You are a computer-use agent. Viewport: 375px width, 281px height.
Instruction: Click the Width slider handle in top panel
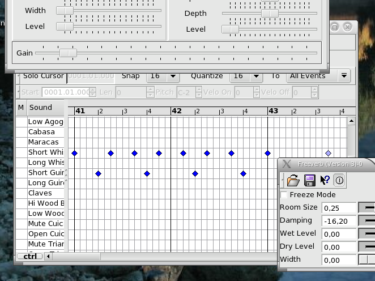click(65, 11)
